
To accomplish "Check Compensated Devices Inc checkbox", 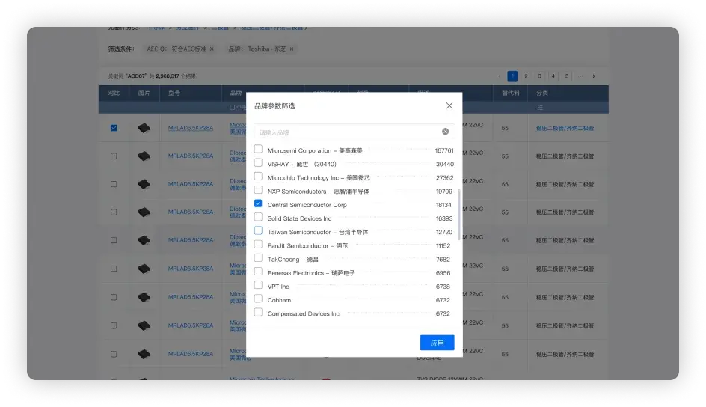I will pos(258,312).
